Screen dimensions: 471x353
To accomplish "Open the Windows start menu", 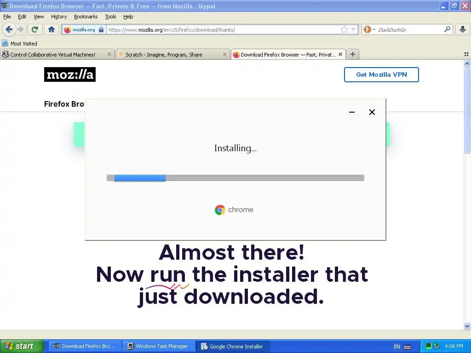I will pyautogui.click(x=22, y=346).
